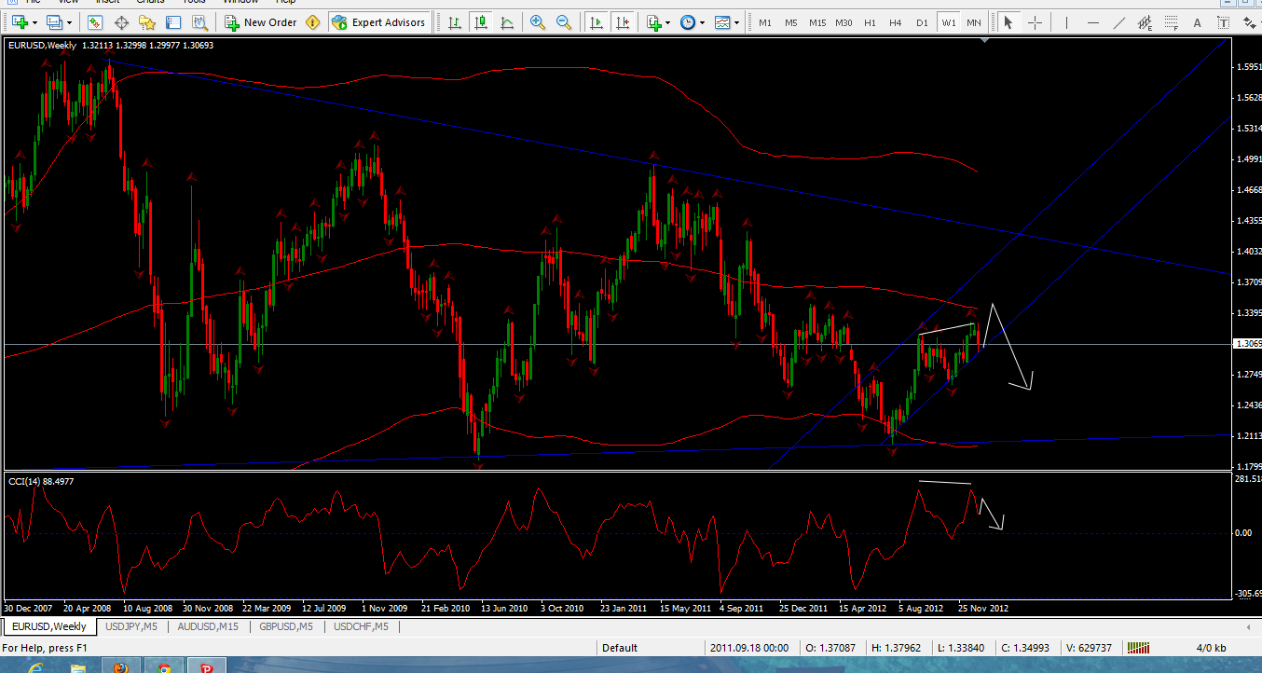Open the Indicators list icon
1262x673 pixels.
tap(653, 22)
